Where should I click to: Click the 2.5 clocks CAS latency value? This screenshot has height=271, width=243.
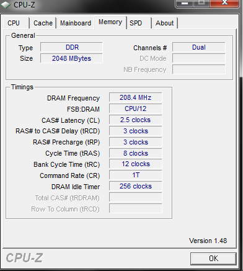[136, 120]
